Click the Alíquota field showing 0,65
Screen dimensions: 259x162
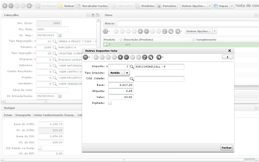[x=121, y=91]
